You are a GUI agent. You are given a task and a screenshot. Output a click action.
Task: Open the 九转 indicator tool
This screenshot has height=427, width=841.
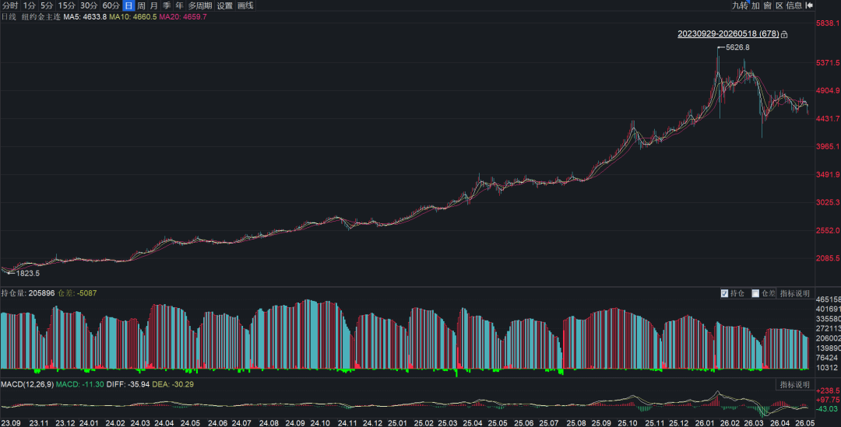740,5
